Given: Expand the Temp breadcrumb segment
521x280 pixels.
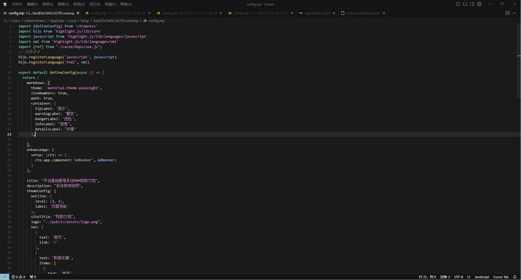Looking at the screenshot, I should [84, 21].
